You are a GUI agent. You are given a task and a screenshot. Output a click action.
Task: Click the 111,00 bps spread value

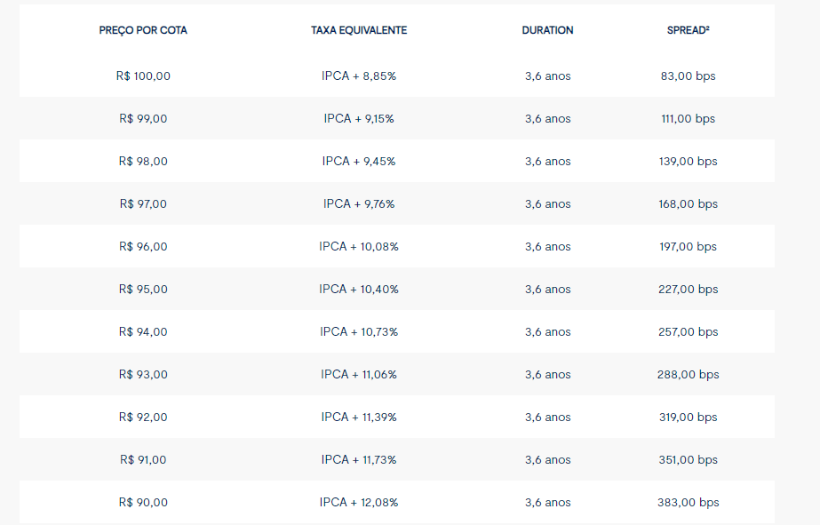point(689,119)
